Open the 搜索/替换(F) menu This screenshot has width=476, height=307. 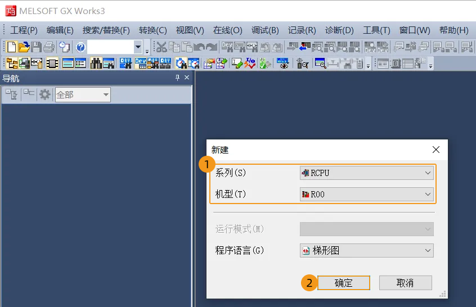(106, 30)
